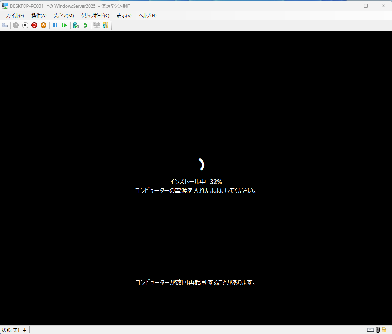
Task: Open the ファイル(F) menu
Action: 15,15
